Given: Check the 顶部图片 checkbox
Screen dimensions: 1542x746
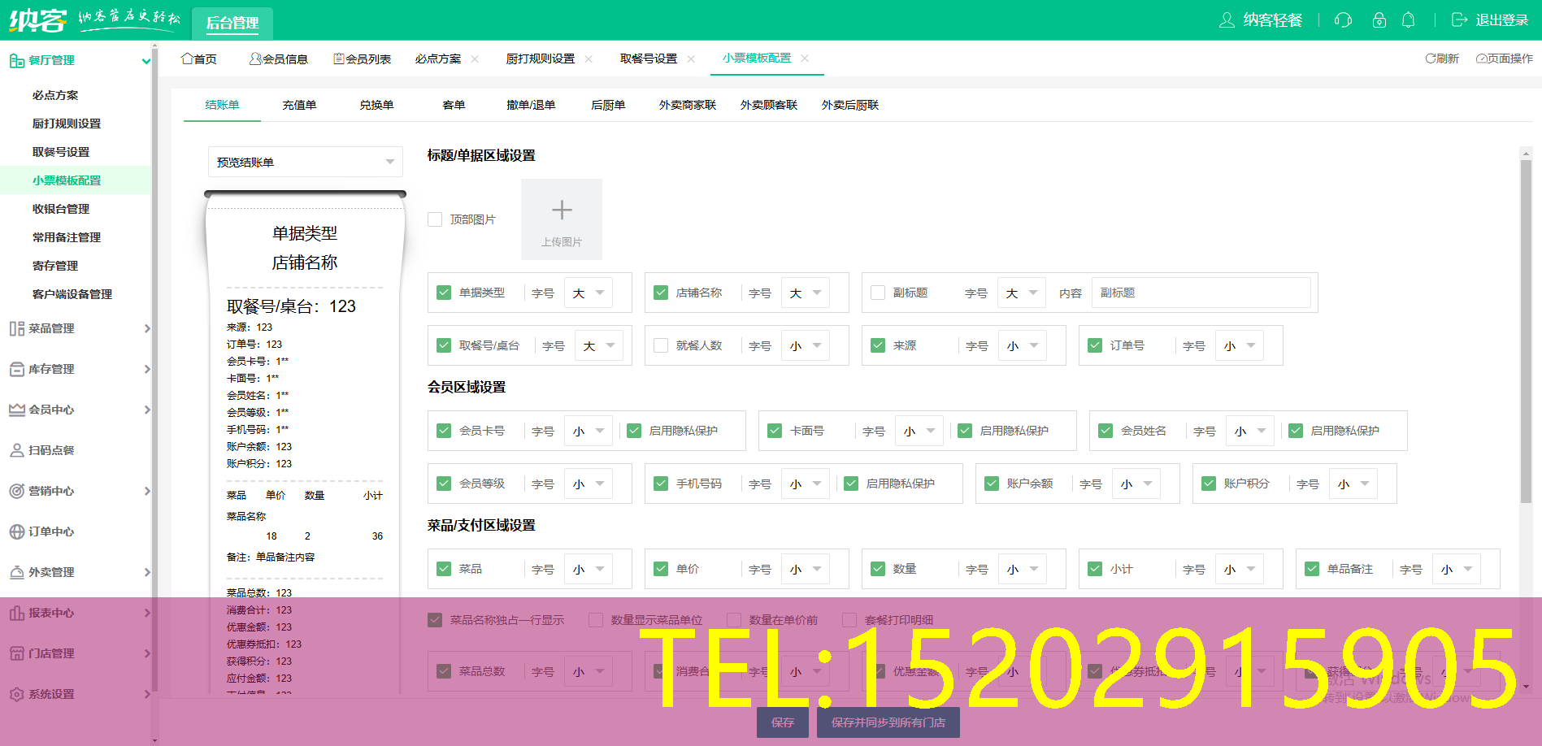Looking at the screenshot, I should [x=435, y=219].
